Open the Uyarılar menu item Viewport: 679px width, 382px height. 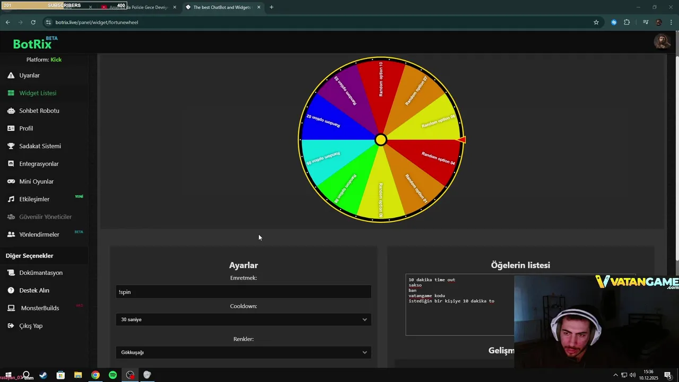pos(30,75)
